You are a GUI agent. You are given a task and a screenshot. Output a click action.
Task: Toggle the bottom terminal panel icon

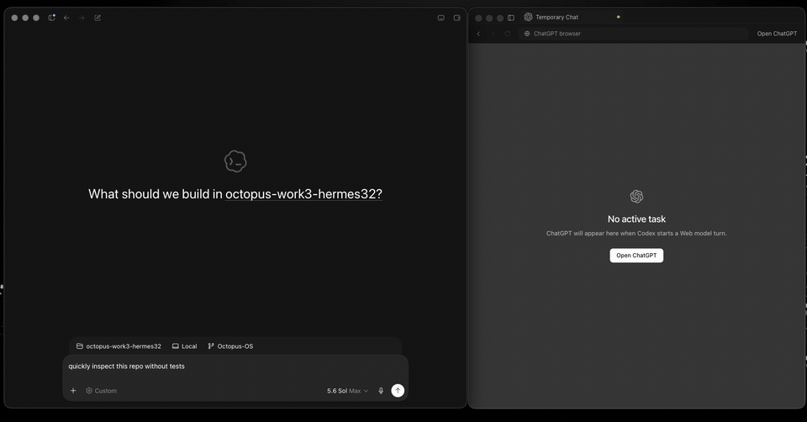[x=441, y=18]
